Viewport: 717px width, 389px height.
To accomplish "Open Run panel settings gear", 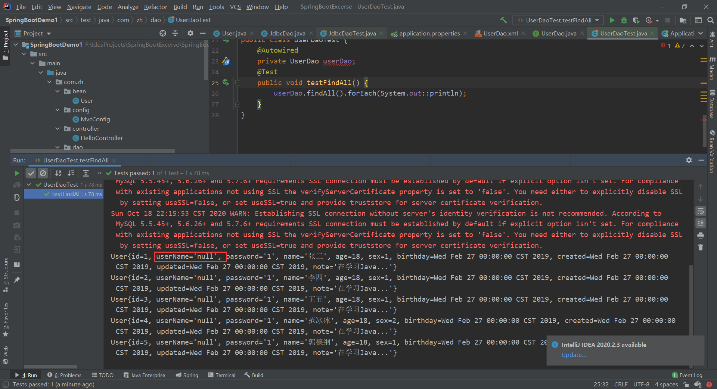I will [689, 160].
